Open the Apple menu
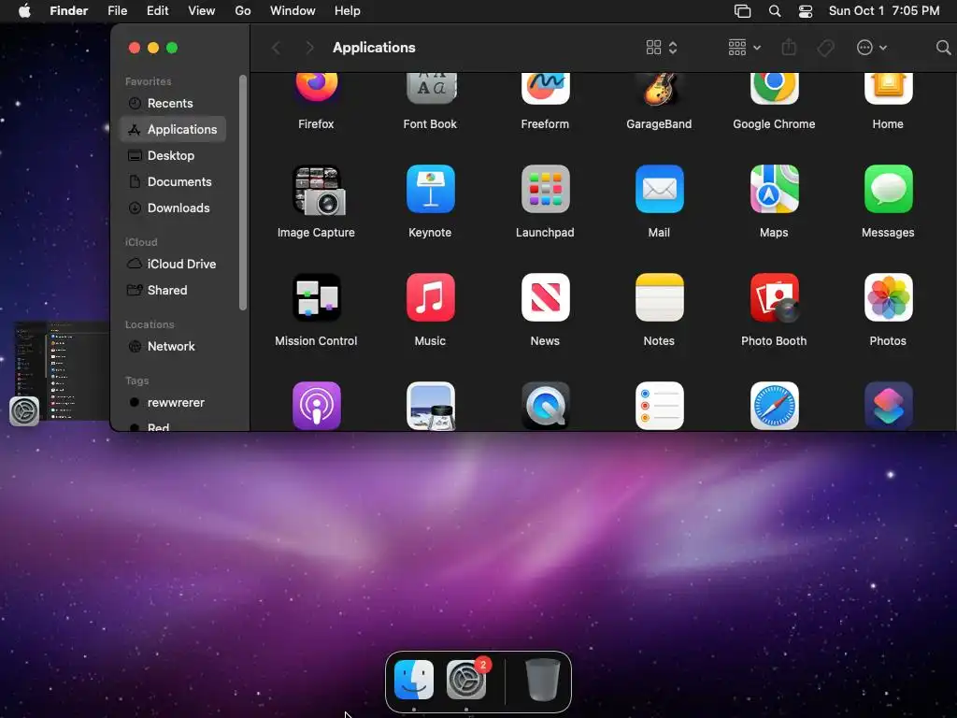 pos(24,10)
